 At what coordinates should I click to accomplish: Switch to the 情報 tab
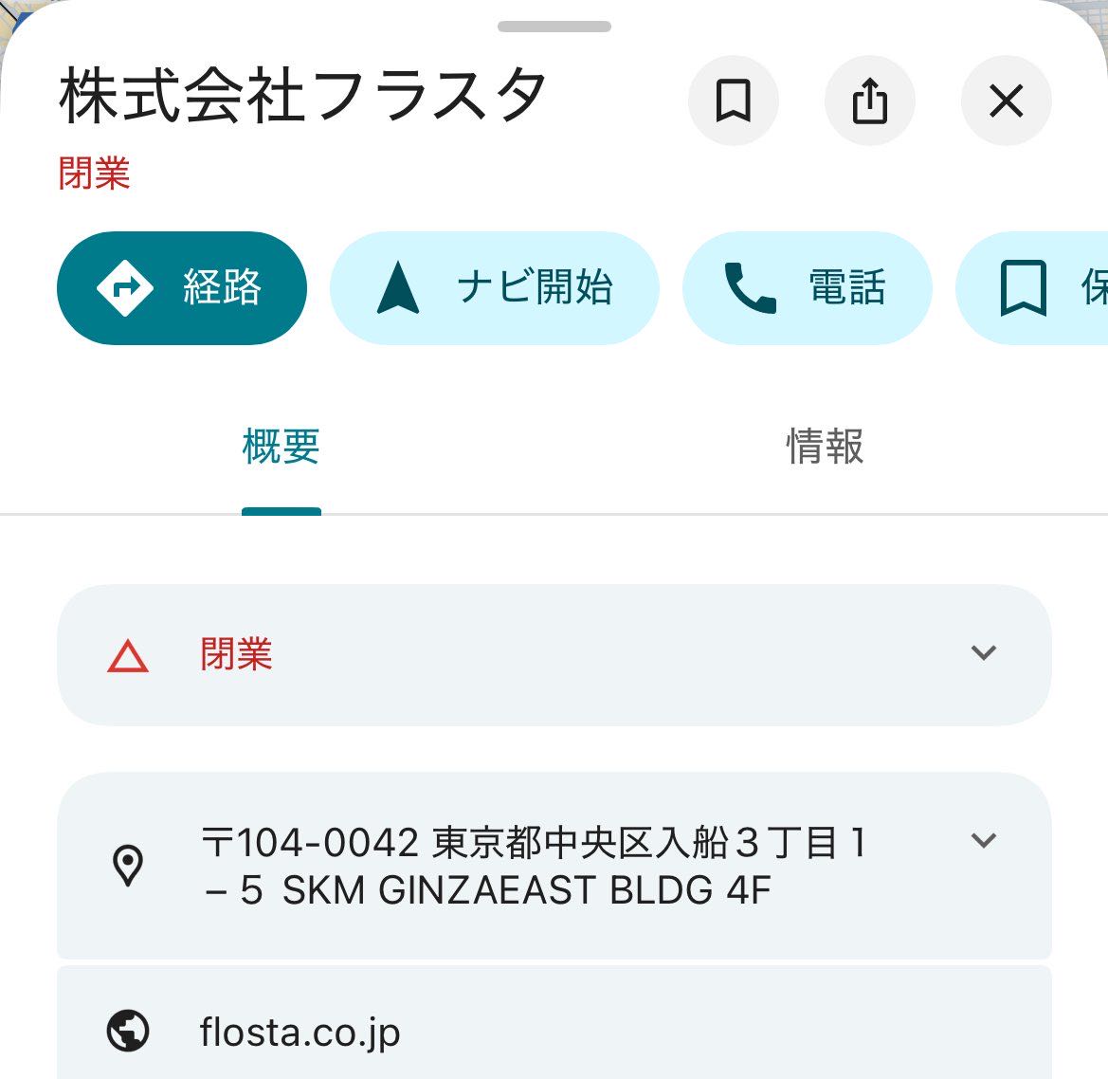click(x=825, y=447)
